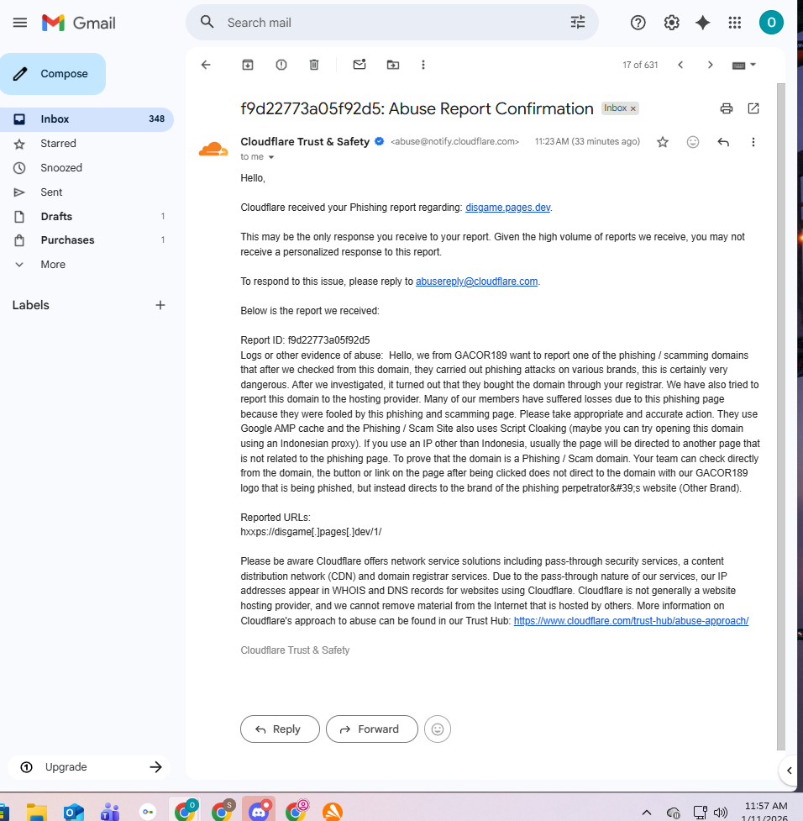
Task: Click the email vertical scrollbar
Action: pos(780,416)
